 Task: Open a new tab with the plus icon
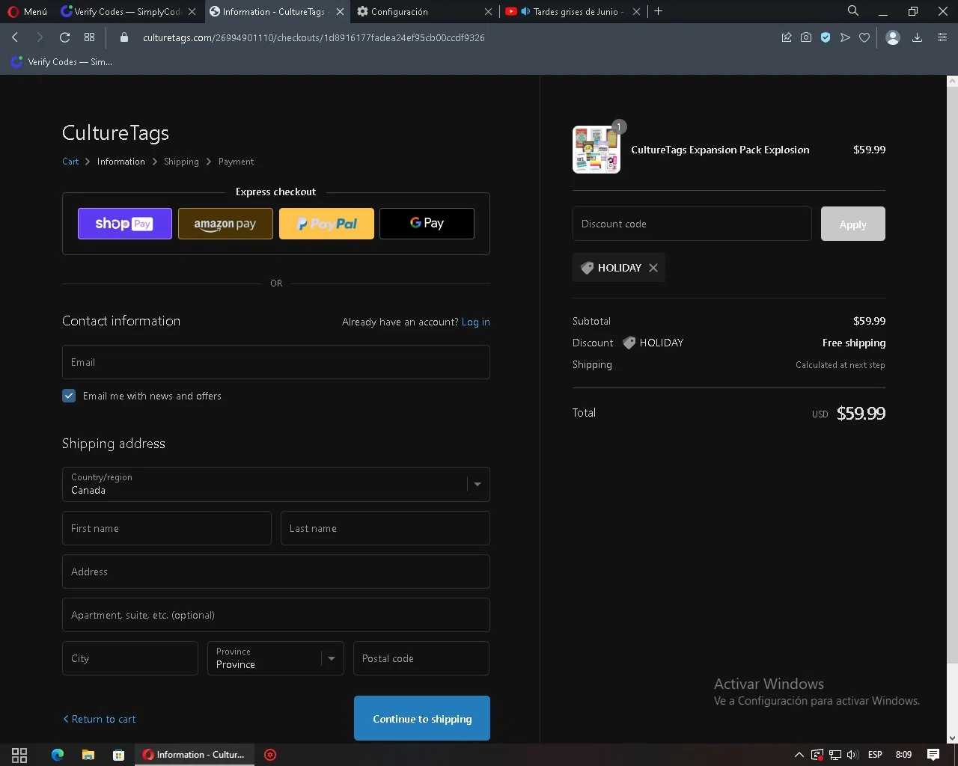(658, 11)
